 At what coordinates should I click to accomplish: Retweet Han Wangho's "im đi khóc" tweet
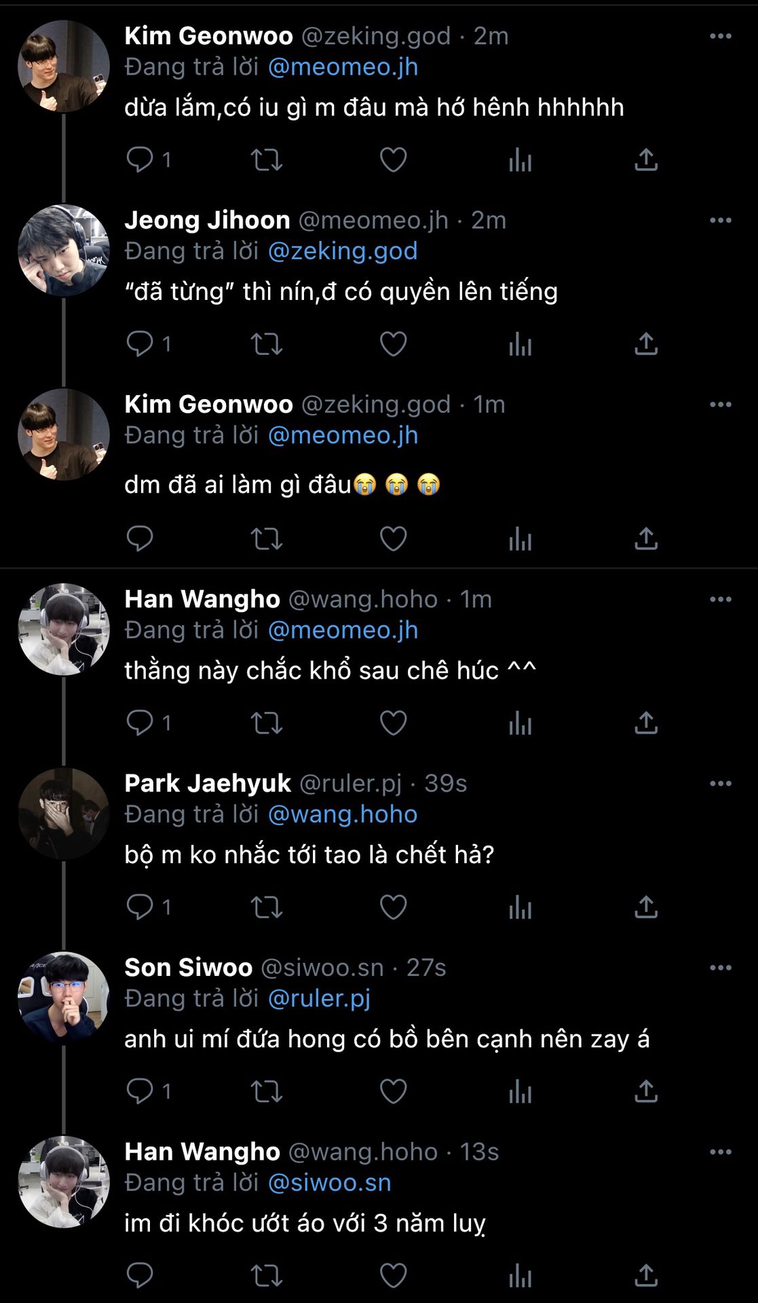point(266,1276)
